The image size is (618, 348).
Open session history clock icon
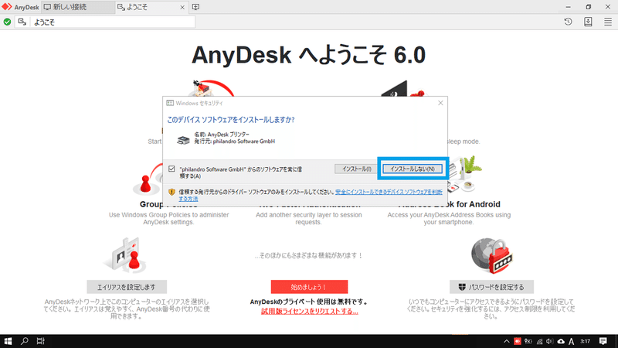click(568, 22)
